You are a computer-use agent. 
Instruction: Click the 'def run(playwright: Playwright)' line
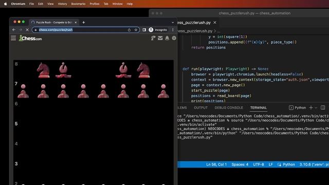tap(225, 69)
